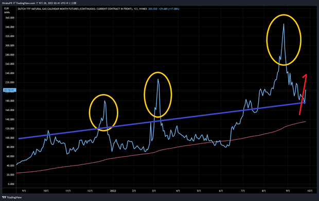Click the MWh unit label
319x201 pixels.
point(7,12)
